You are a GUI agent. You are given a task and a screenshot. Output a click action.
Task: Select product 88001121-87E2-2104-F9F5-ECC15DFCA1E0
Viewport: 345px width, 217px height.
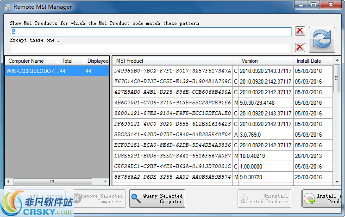172,113
